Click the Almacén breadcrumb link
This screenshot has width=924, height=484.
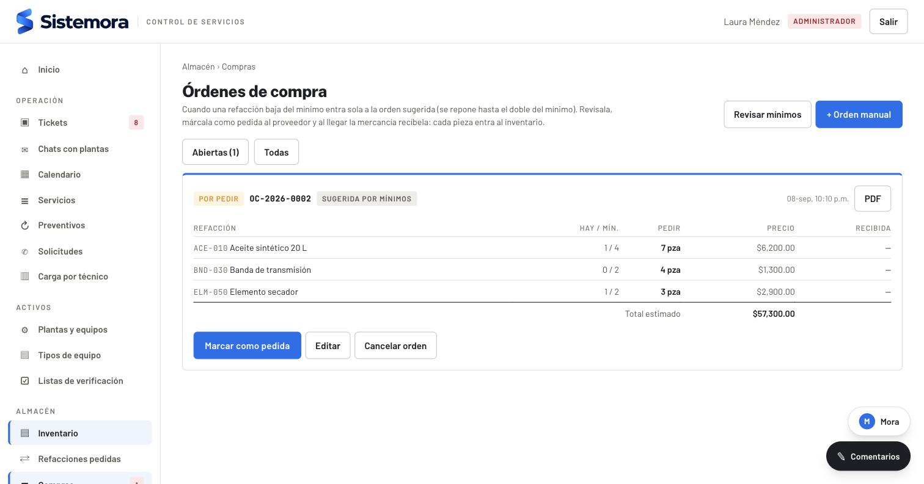pos(199,67)
